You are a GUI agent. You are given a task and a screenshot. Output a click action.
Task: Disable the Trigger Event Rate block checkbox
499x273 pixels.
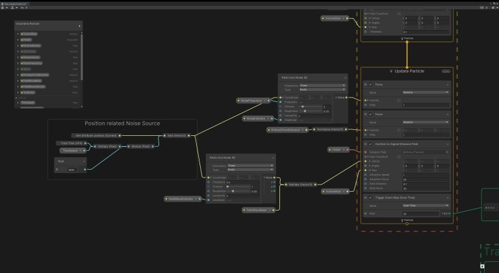click(x=370, y=198)
